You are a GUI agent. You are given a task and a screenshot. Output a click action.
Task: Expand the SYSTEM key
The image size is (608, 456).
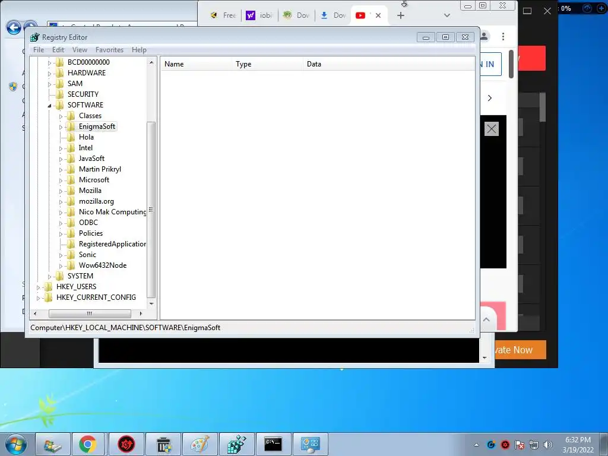point(49,277)
